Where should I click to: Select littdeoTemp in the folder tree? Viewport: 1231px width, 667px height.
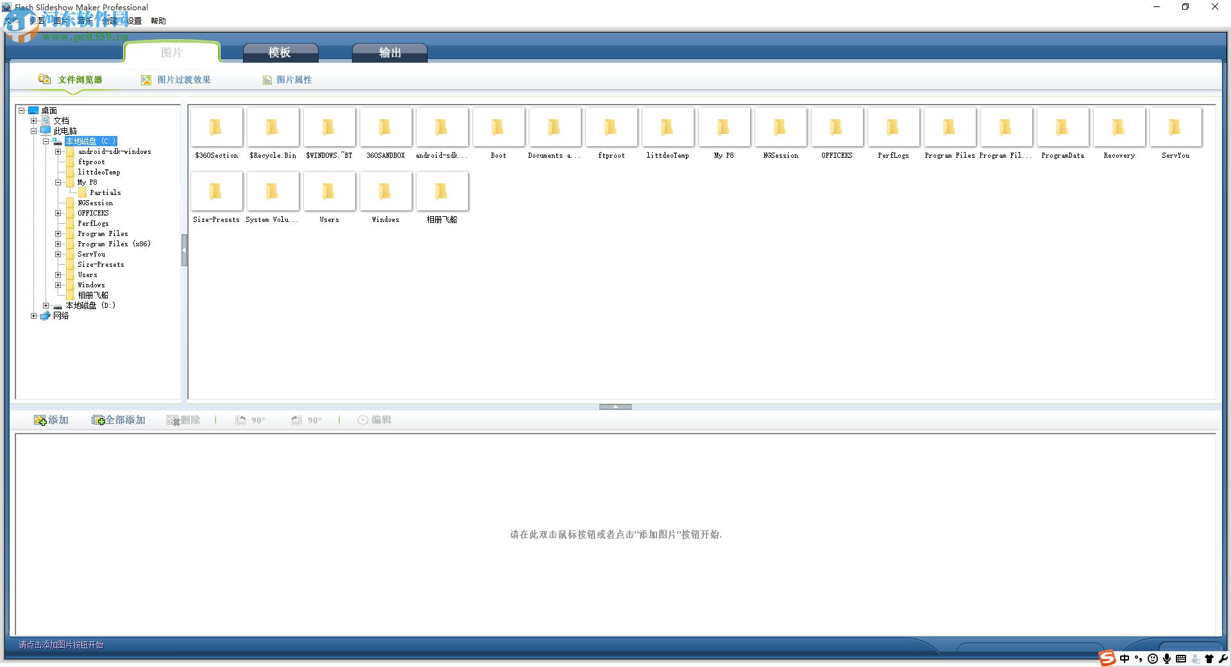point(99,172)
